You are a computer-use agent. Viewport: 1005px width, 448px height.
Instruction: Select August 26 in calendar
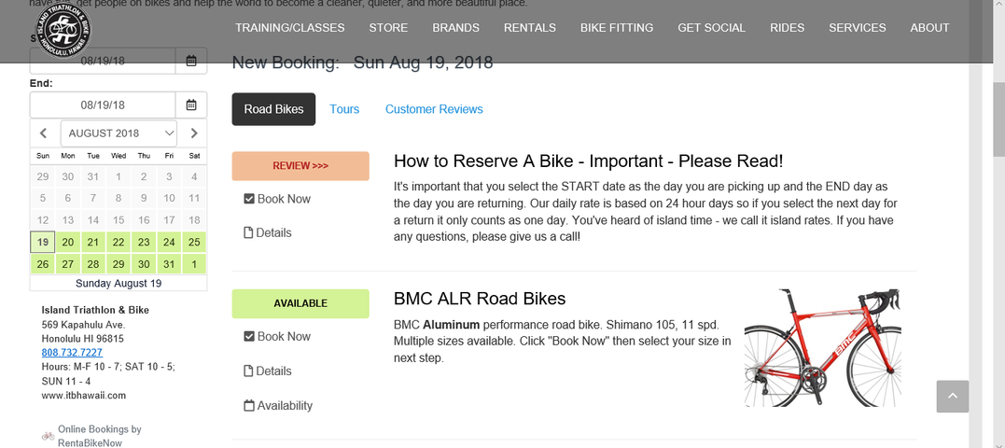[x=43, y=264]
